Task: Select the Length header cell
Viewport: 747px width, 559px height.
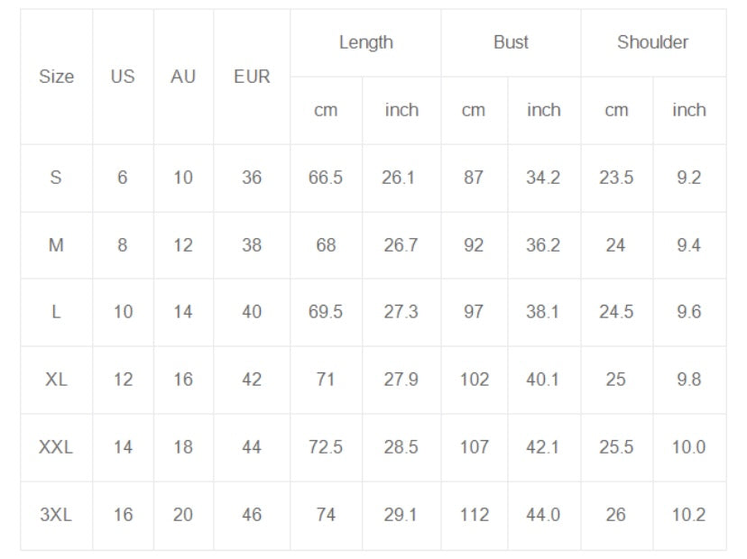Action: pos(365,42)
